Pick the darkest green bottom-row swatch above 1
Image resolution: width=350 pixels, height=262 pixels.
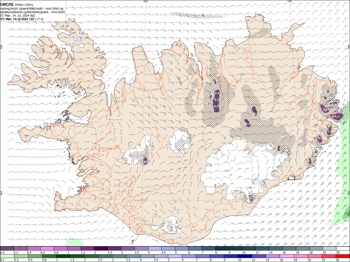(x=63, y=256)
